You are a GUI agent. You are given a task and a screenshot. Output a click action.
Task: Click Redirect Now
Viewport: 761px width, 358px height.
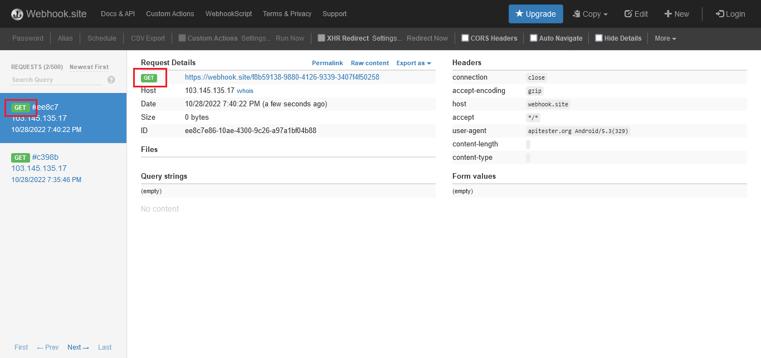[427, 38]
